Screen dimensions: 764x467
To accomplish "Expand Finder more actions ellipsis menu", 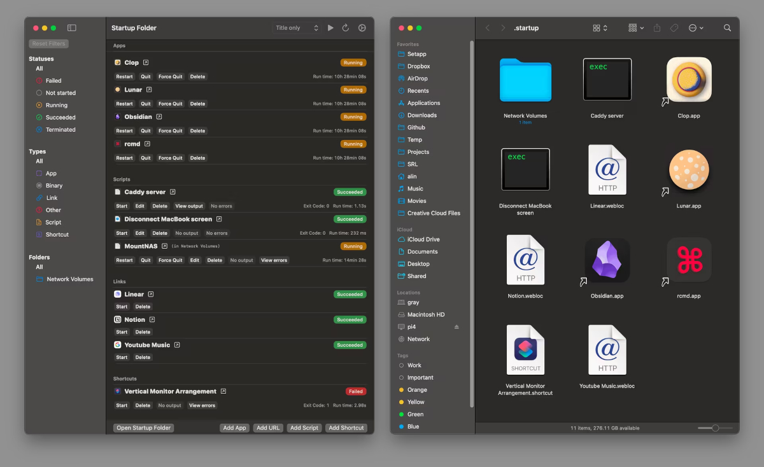I will (x=696, y=28).
